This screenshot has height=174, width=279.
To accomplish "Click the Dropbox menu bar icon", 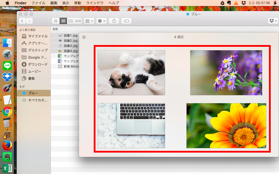I will pos(243,3).
